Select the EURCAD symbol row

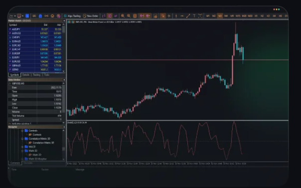coord(35,45)
